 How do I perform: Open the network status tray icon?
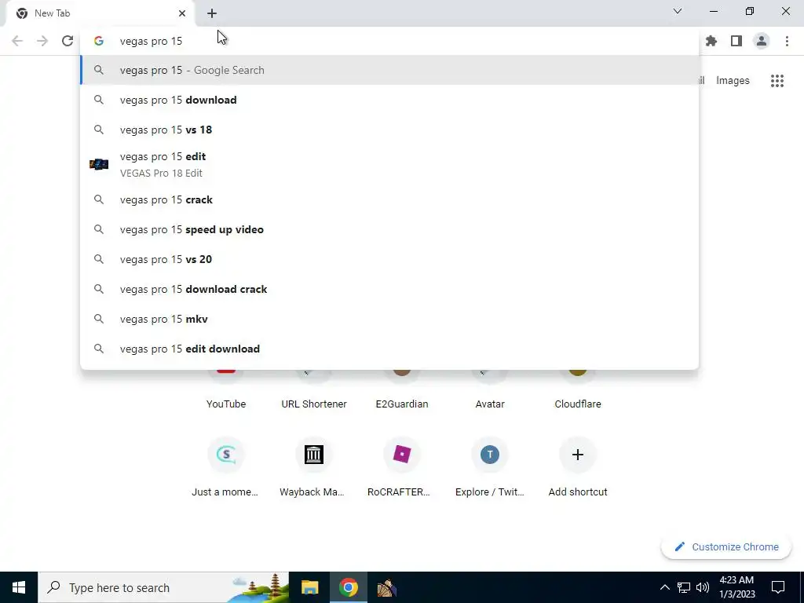[x=684, y=587]
